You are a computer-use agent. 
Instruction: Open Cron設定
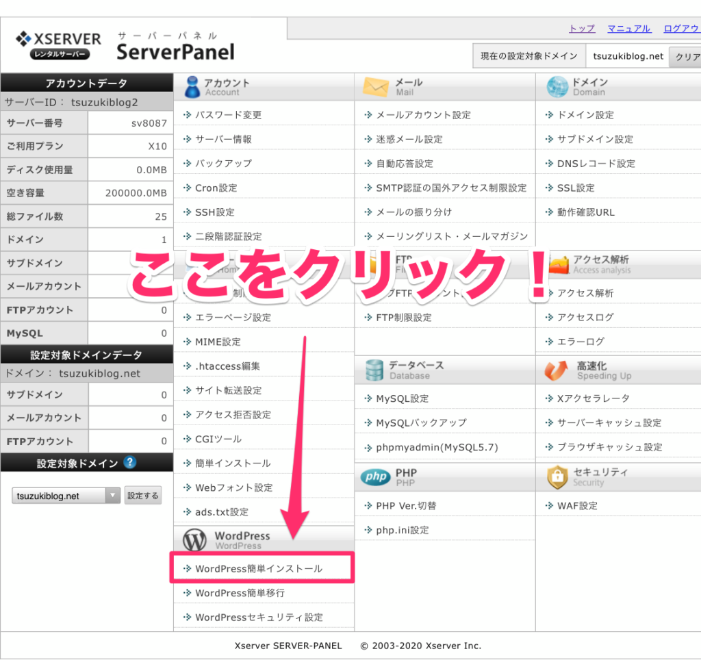(216, 188)
